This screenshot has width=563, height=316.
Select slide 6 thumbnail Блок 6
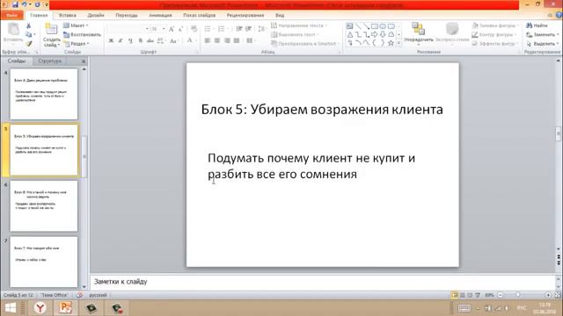44,205
